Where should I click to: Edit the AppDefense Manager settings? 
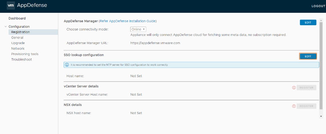(308, 22)
